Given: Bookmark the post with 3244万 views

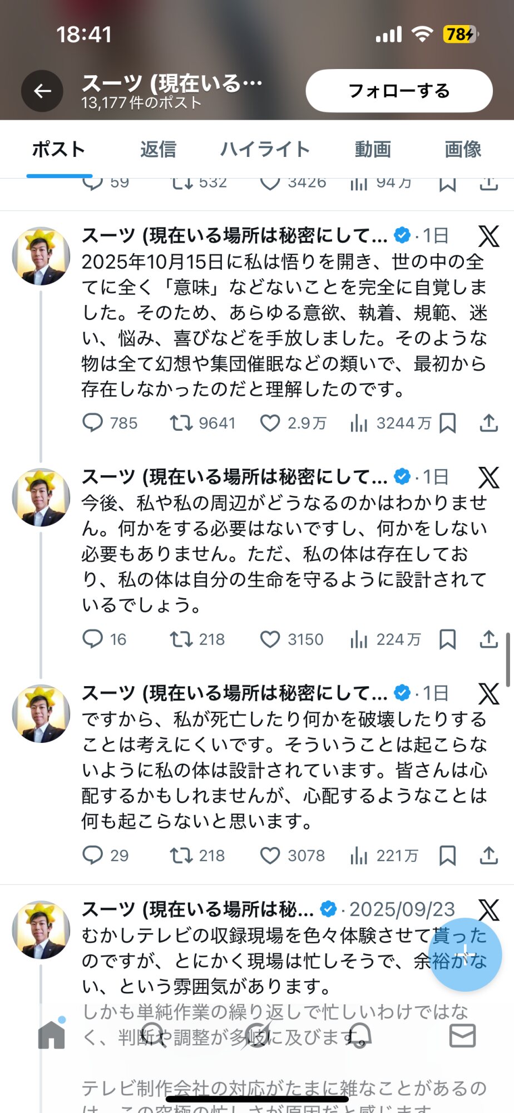Looking at the screenshot, I should click(x=447, y=423).
